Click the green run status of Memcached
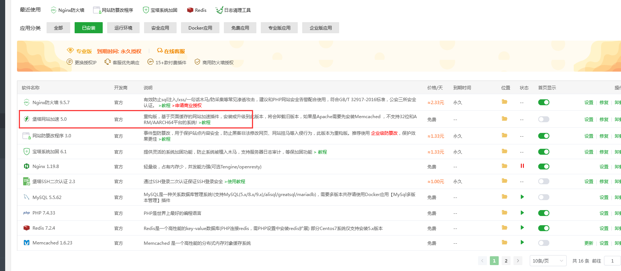621x271 pixels. coord(522,242)
